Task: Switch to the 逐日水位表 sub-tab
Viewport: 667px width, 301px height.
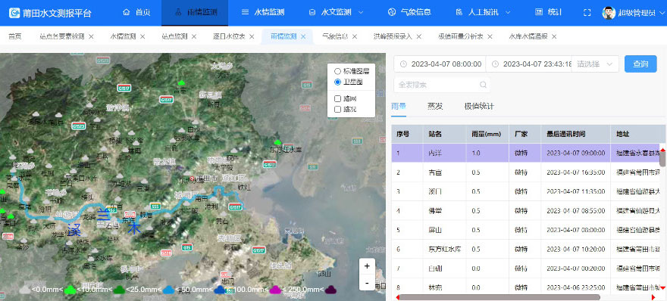Action: [x=229, y=36]
